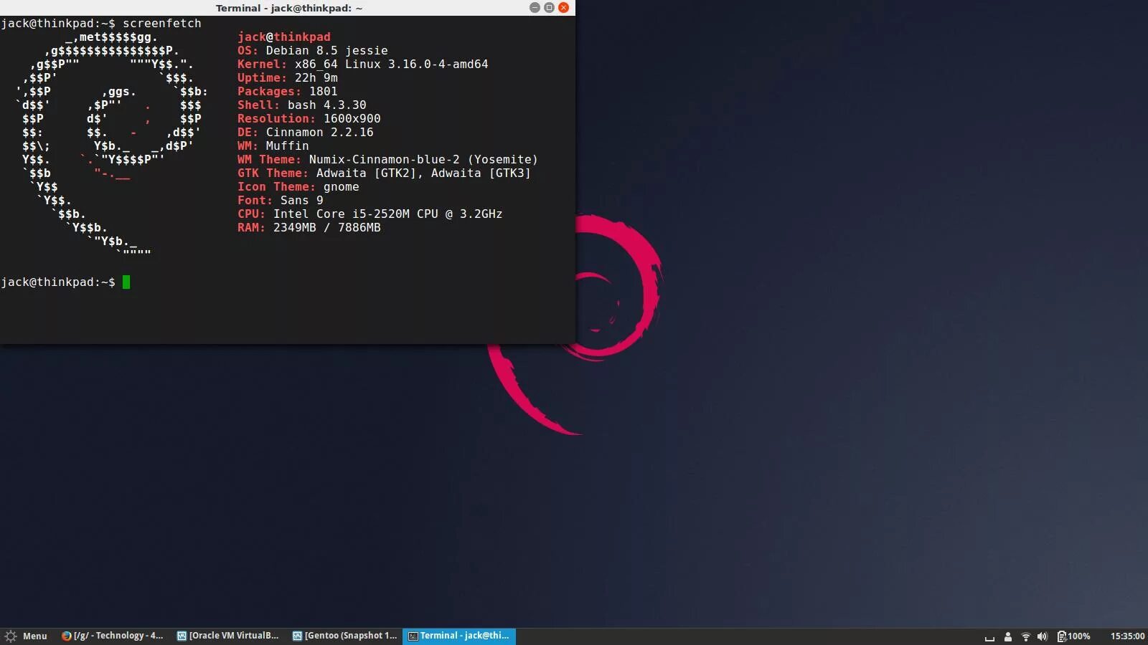
Task: Click the 100% battery percentage label
Action: 1079,636
